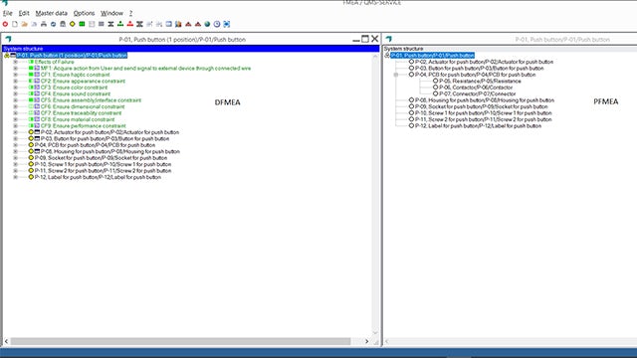Image resolution: width=637 pixels, height=358 pixels.
Task: Collapse P-04 PCB node in PFMEA tree
Action: 396,75
